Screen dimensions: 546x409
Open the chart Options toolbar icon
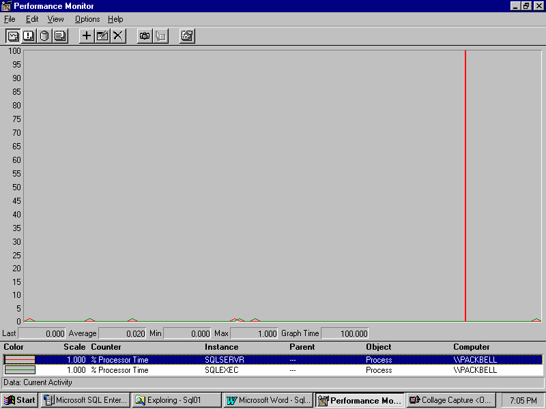[187, 36]
